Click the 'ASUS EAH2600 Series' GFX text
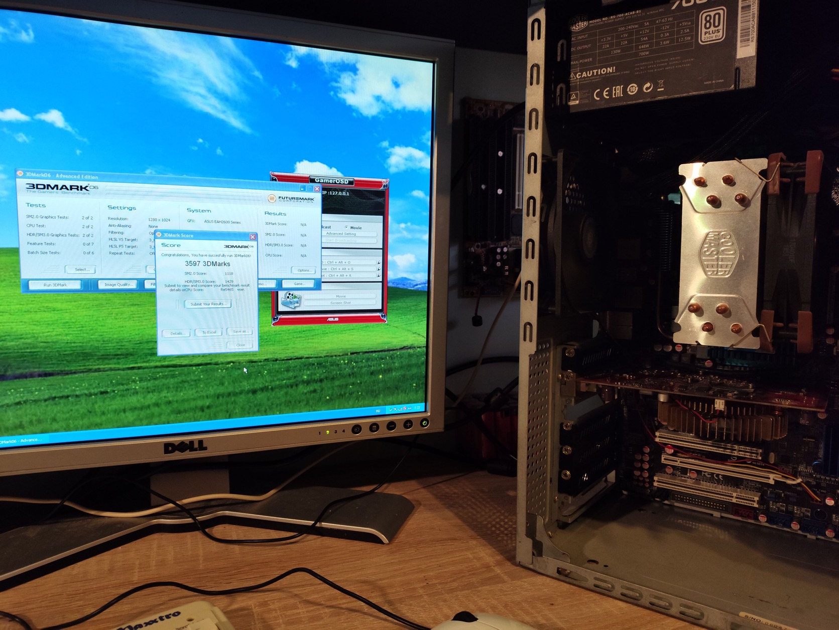The width and height of the screenshot is (839, 630). (222, 222)
